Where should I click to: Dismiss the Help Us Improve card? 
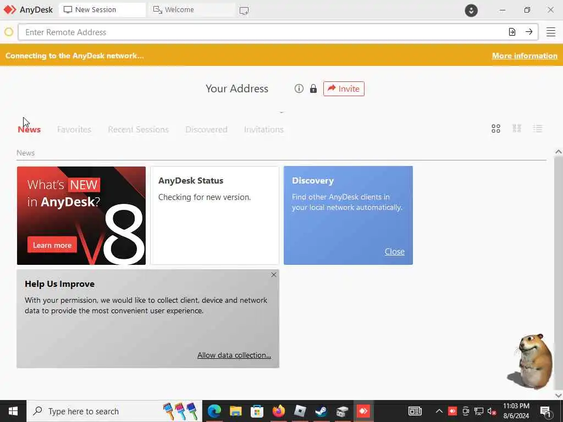click(x=274, y=275)
